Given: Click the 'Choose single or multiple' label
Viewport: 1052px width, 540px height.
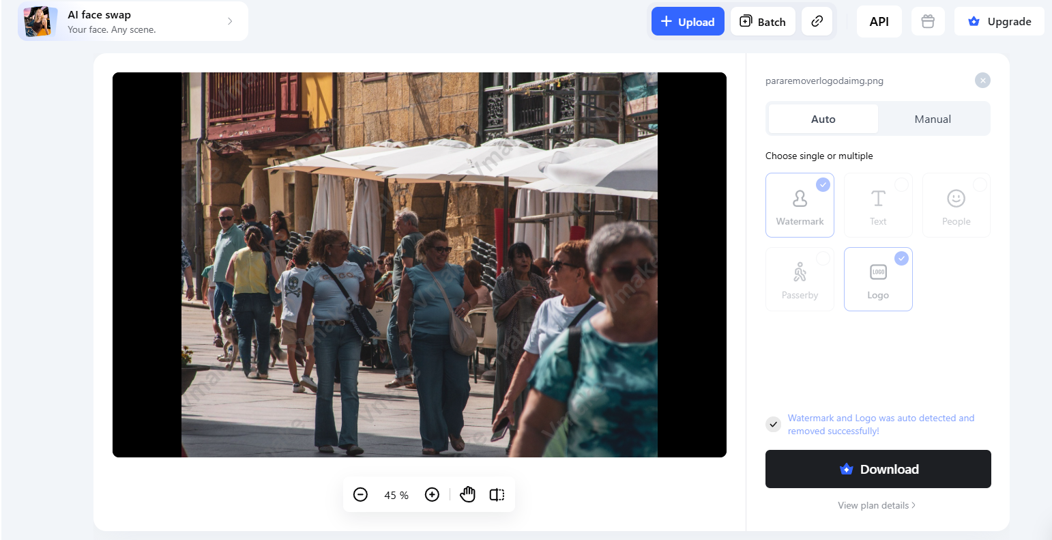Looking at the screenshot, I should pyautogui.click(x=819, y=156).
